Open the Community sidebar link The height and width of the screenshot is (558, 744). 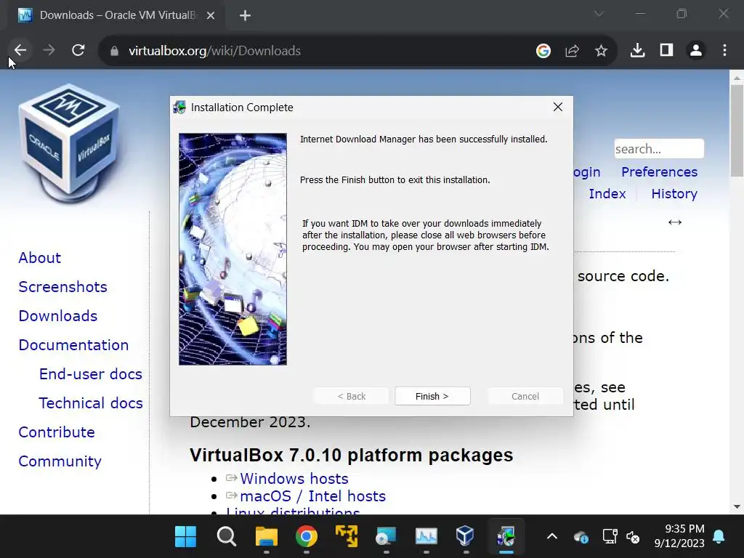point(60,461)
